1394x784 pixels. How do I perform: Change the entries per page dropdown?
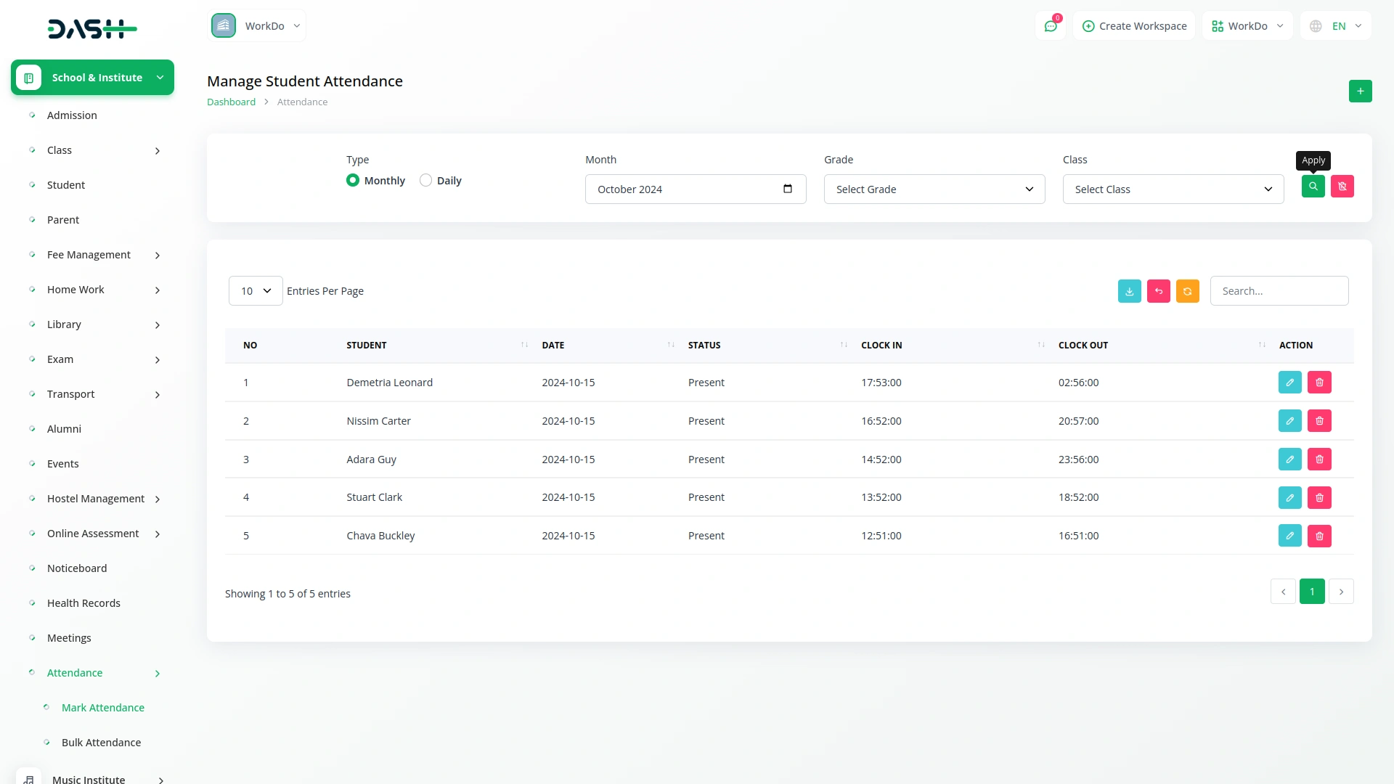256,291
